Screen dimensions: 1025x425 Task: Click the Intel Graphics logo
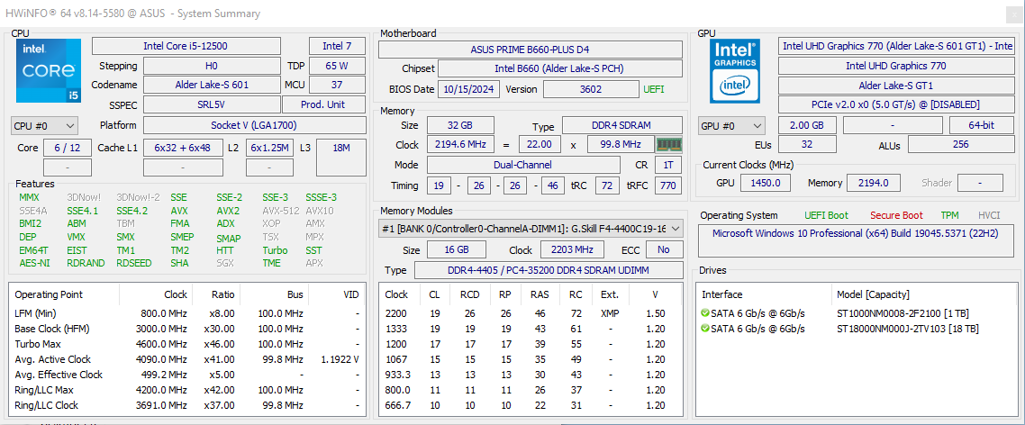(x=735, y=70)
